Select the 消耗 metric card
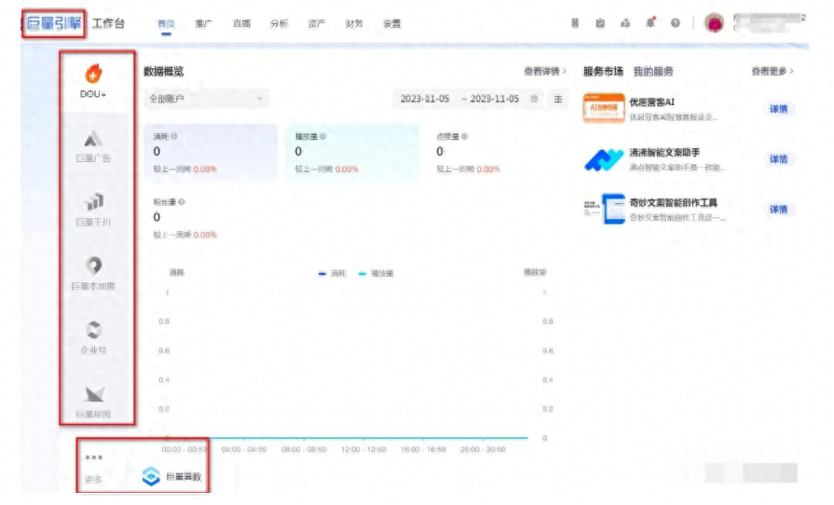 211,153
